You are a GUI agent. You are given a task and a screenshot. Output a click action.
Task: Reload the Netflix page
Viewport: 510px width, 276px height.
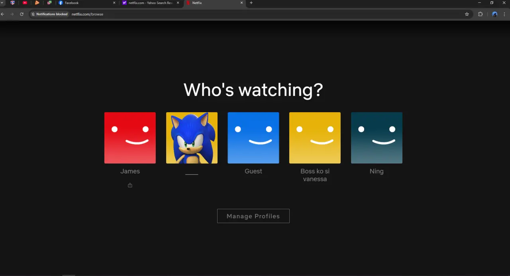(22, 14)
